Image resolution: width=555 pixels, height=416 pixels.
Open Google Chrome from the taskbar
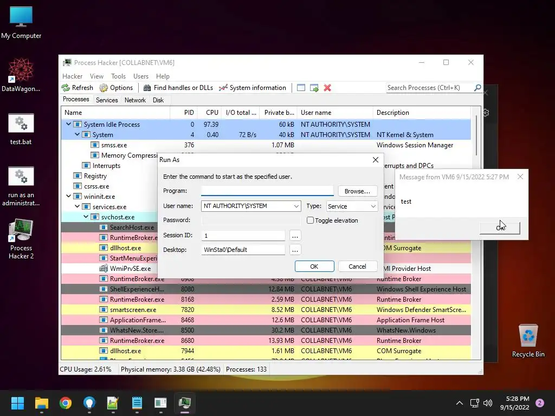pos(66,403)
